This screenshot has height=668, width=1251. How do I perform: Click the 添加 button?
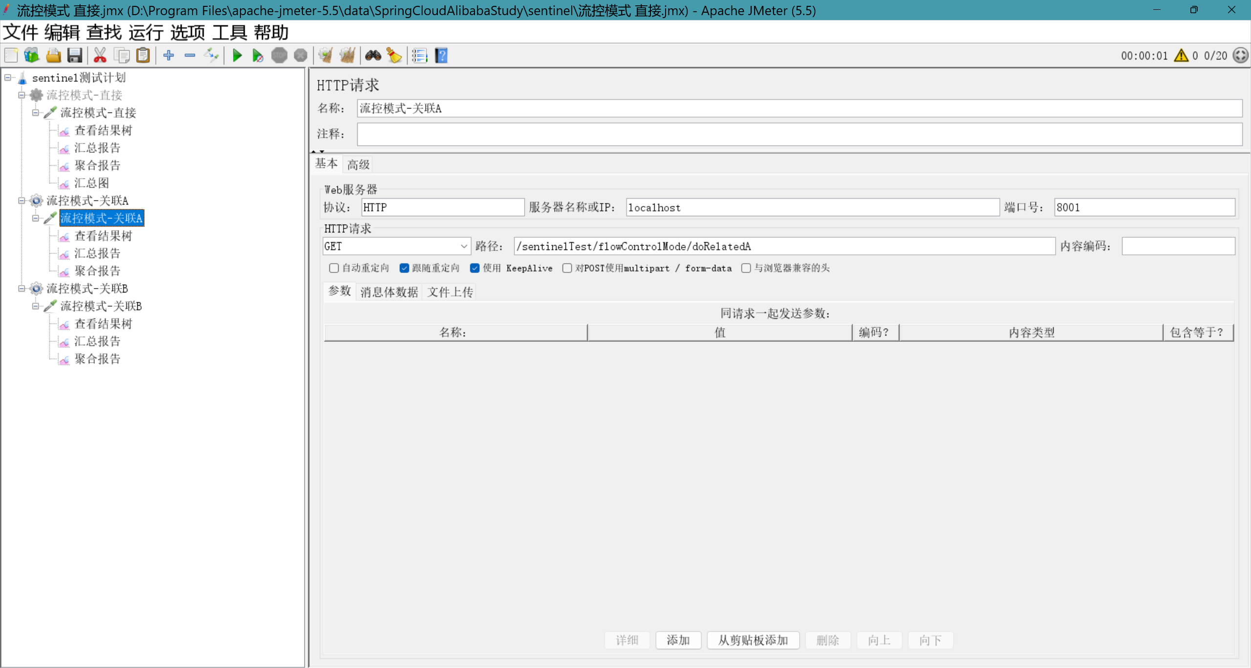click(678, 640)
